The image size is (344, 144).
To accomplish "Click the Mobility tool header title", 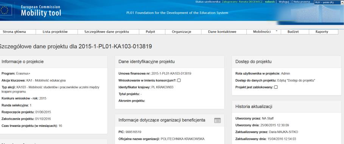I will 41,13.
